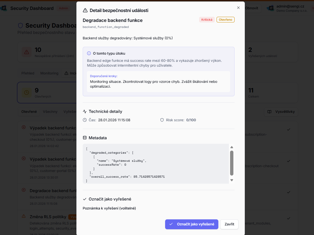Image resolution: width=314 pixels, height=235 pixels.
Task: Close the security event detail dialog
Action: point(238,8)
